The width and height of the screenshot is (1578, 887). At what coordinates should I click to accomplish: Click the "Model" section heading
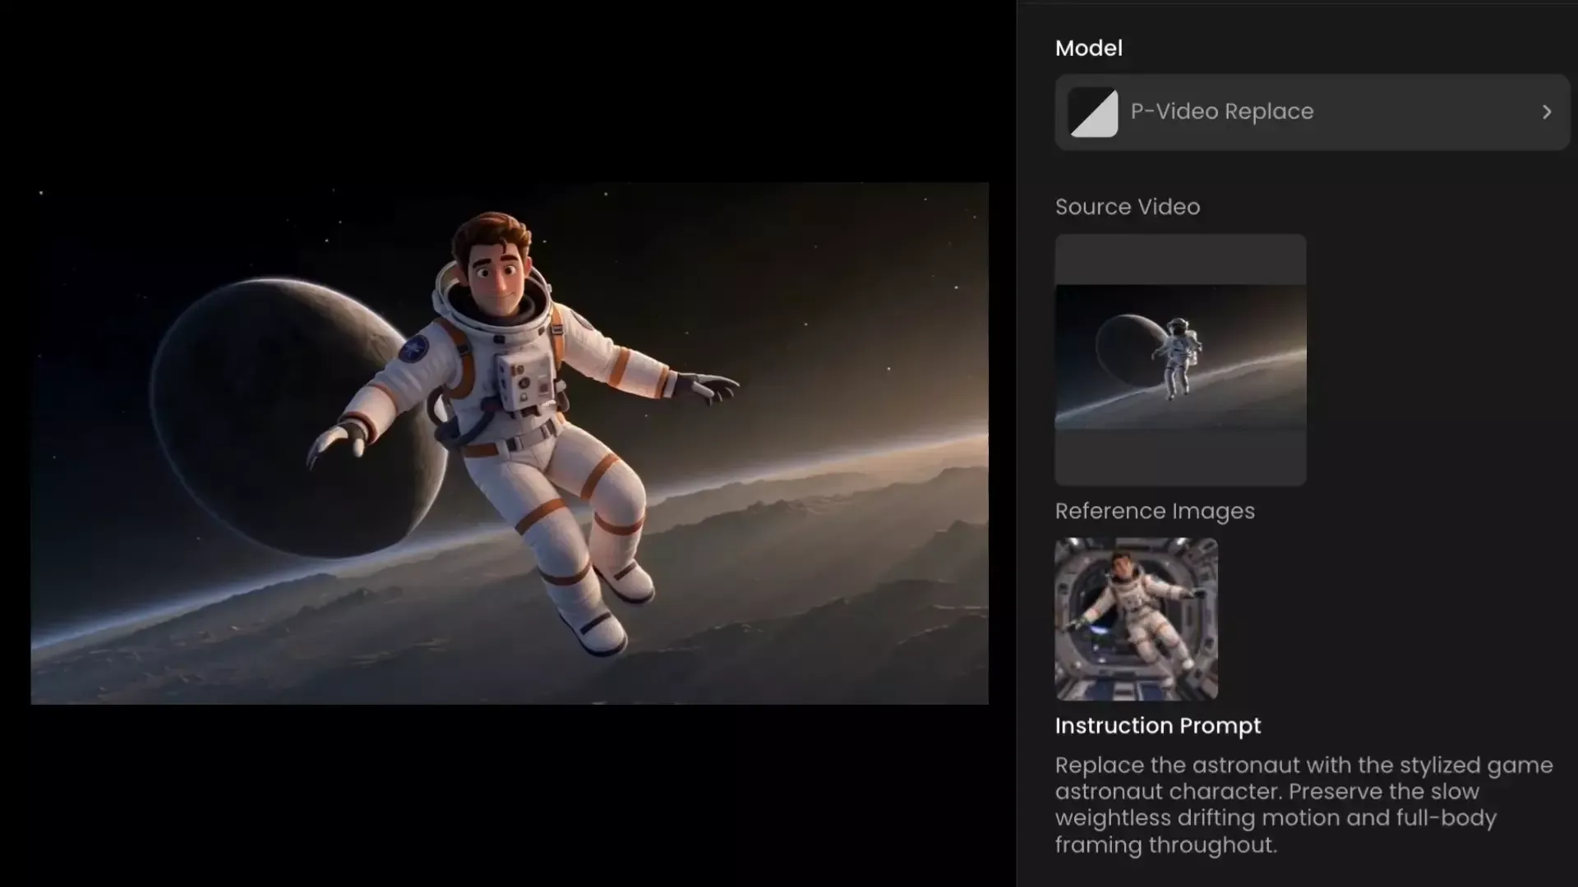(1089, 48)
